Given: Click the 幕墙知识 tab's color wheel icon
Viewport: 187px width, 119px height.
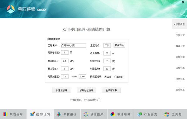Looking at the screenshot, I should coord(113,114).
